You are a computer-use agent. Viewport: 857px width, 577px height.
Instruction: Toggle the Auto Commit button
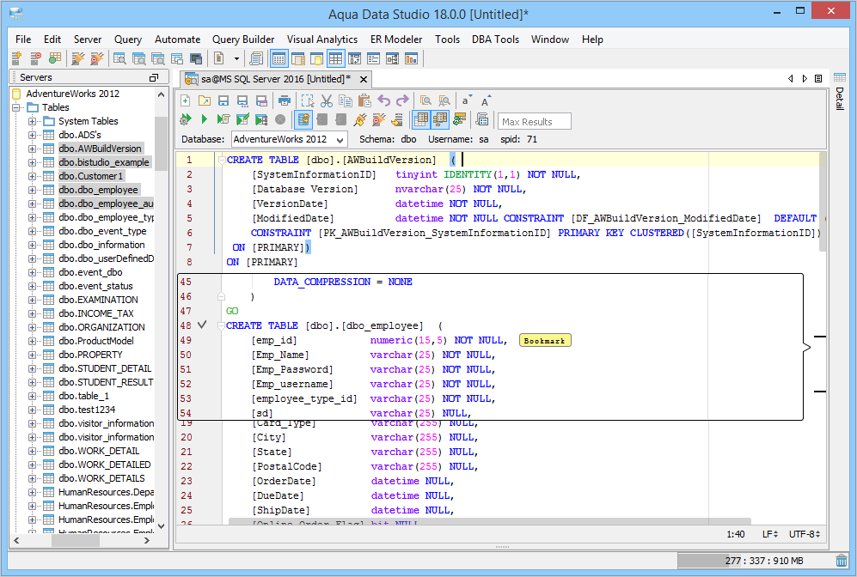pyautogui.click(x=303, y=119)
